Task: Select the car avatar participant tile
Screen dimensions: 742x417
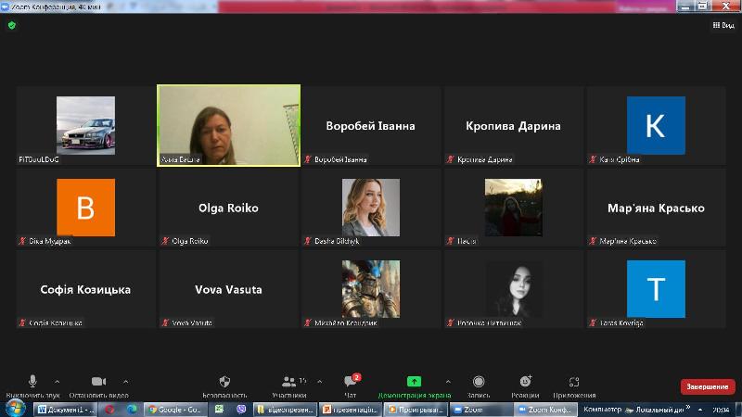Action: 85,125
